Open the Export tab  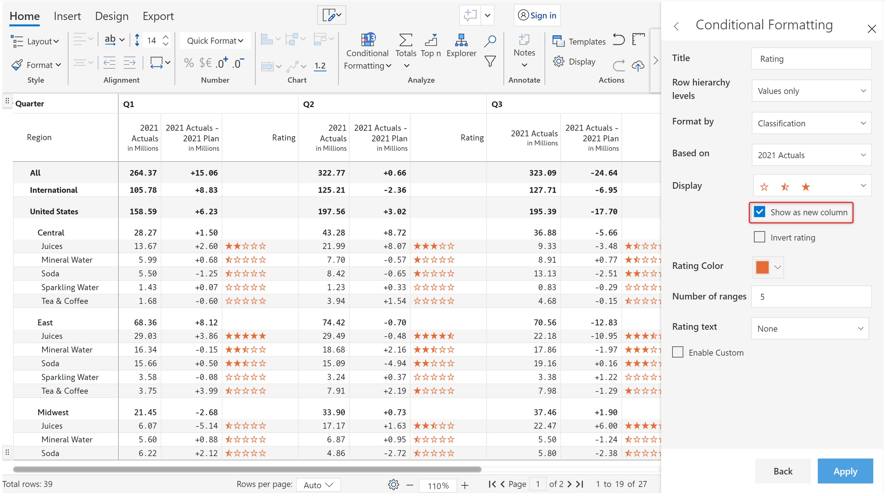[x=158, y=16]
